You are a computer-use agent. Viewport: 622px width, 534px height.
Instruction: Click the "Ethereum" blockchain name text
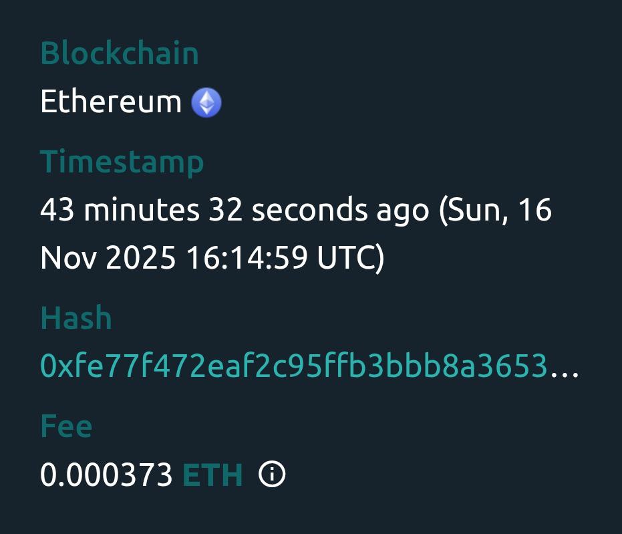111,102
